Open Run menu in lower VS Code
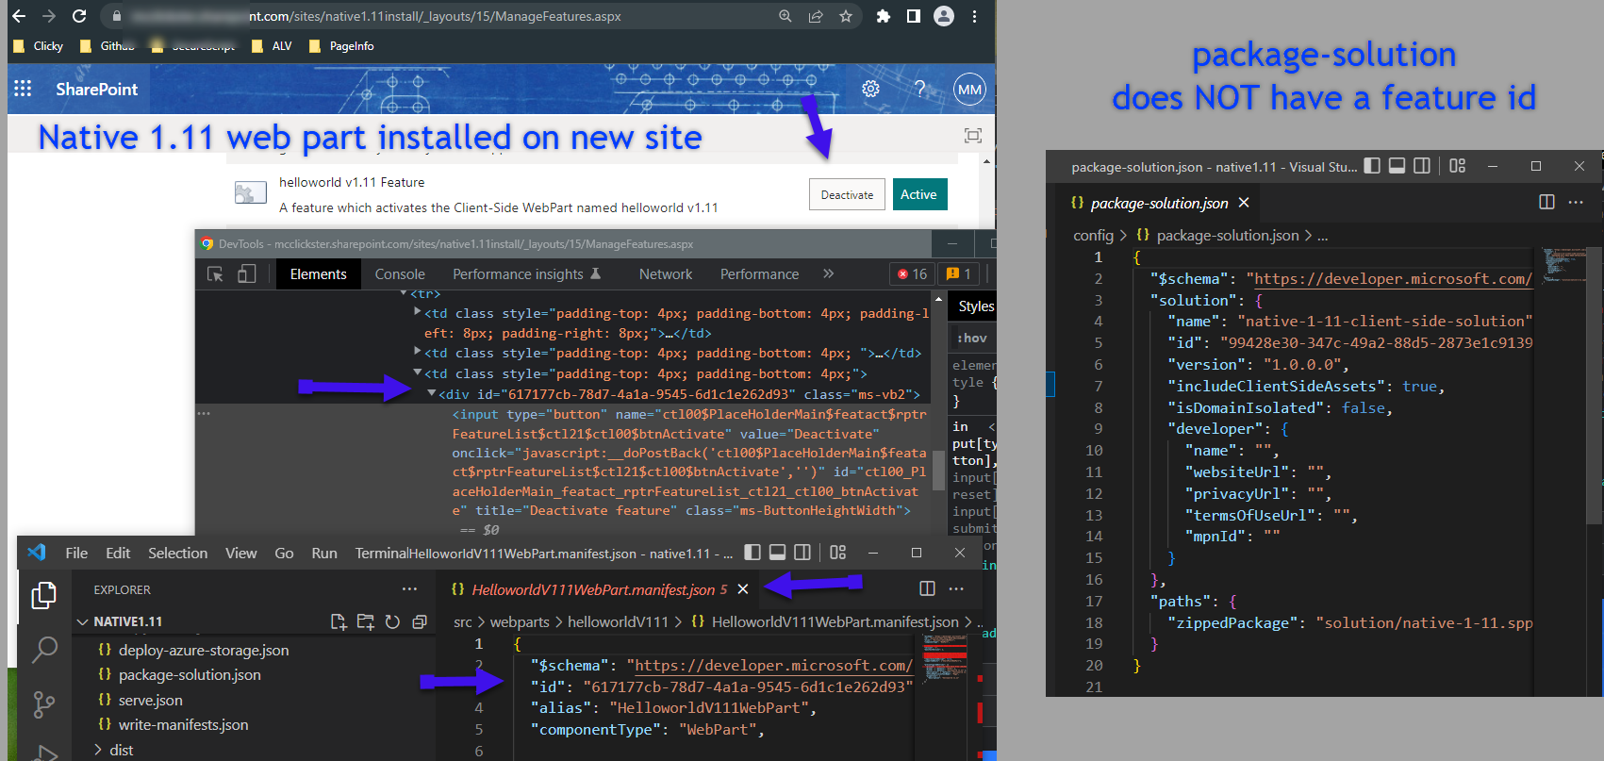This screenshot has height=761, width=1604. point(324,553)
